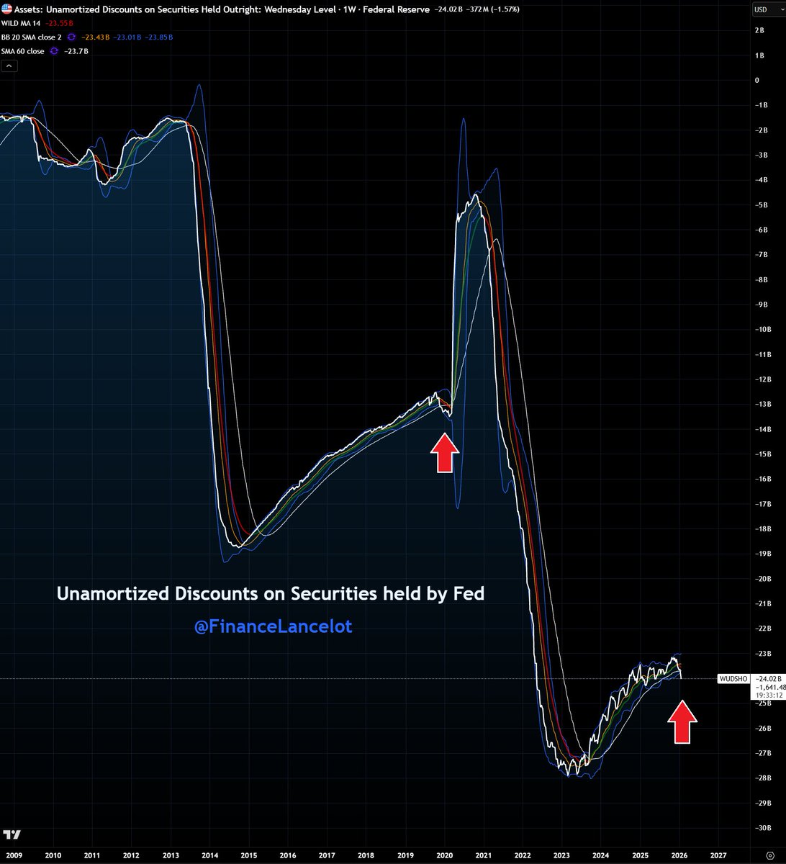Screen dimensions: 786x864
Task: Click the US flag symbol icon
Action: click(6, 9)
